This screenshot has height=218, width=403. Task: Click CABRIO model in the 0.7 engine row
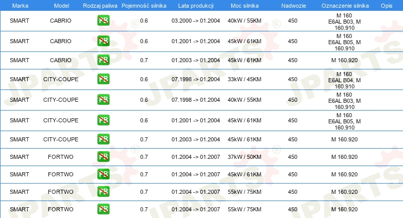point(61,60)
